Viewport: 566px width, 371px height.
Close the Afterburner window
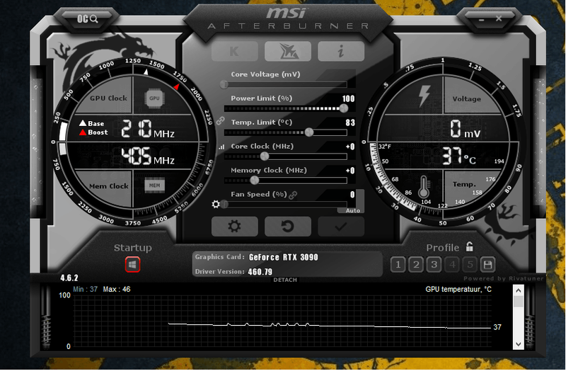499,18
